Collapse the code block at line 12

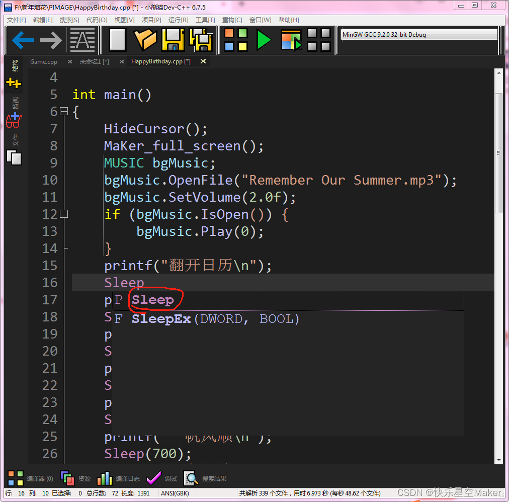click(x=64, y=213)
